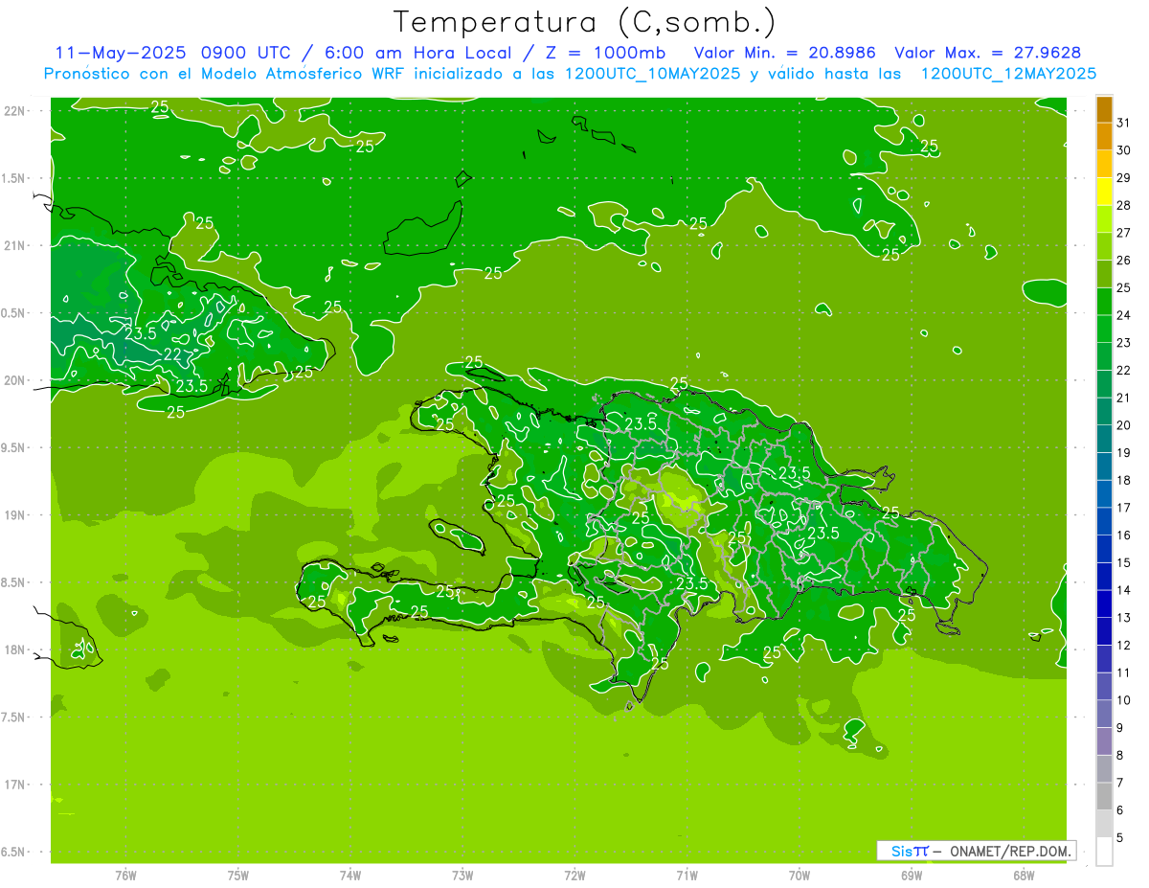Click the "ONAMET/REP.DOM." credit label

click(1009, 851)
